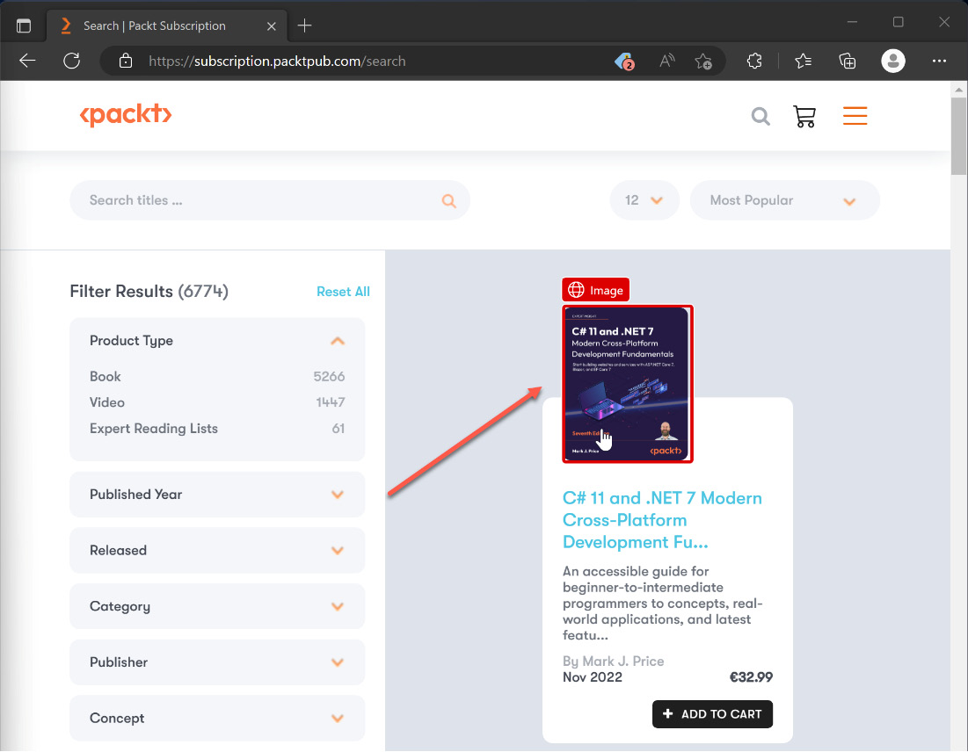Open the shopping cart icon
Viewport: 968px width, 752px height.
(804, 116)
